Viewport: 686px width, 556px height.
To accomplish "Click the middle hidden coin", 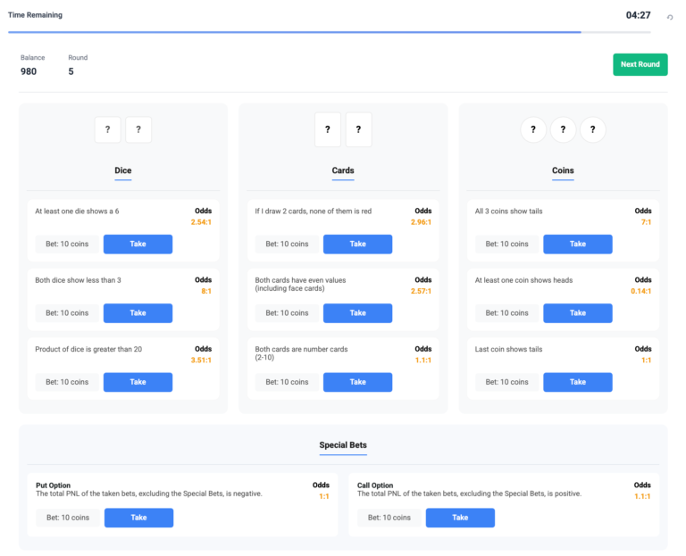I will (x=563, y=129).
